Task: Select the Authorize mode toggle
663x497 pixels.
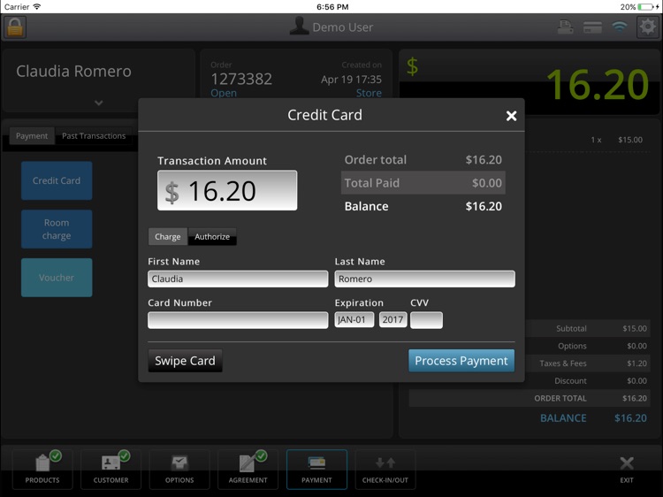Action: (212, 237)
